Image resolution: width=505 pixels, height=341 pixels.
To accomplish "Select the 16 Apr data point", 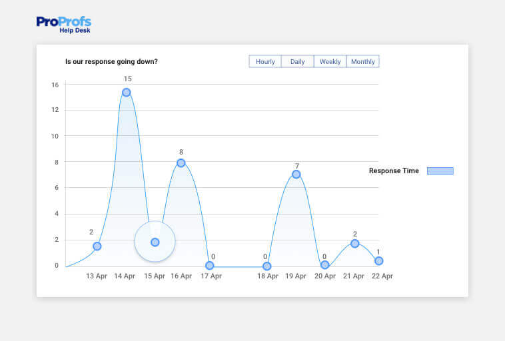I will click(x=181, y=163).
